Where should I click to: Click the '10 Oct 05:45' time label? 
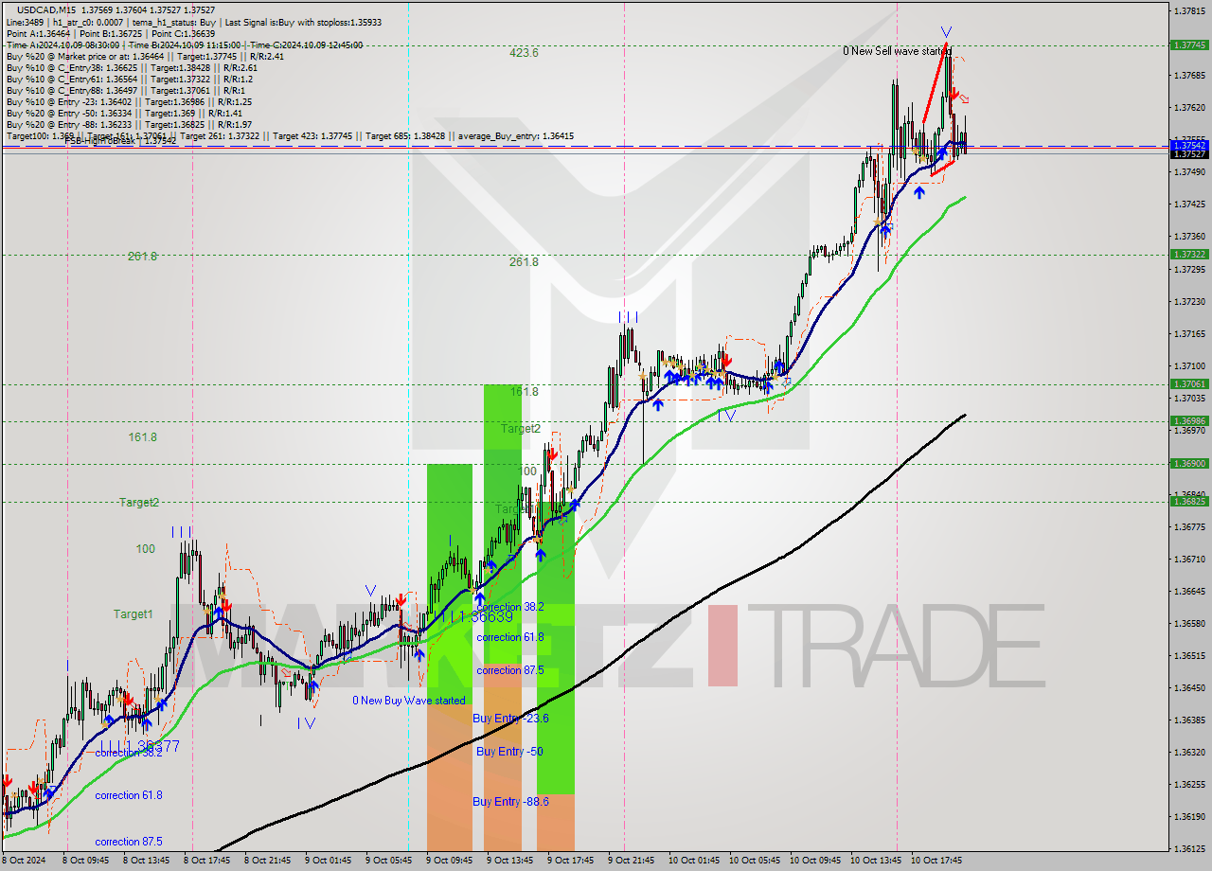[755, 861]
